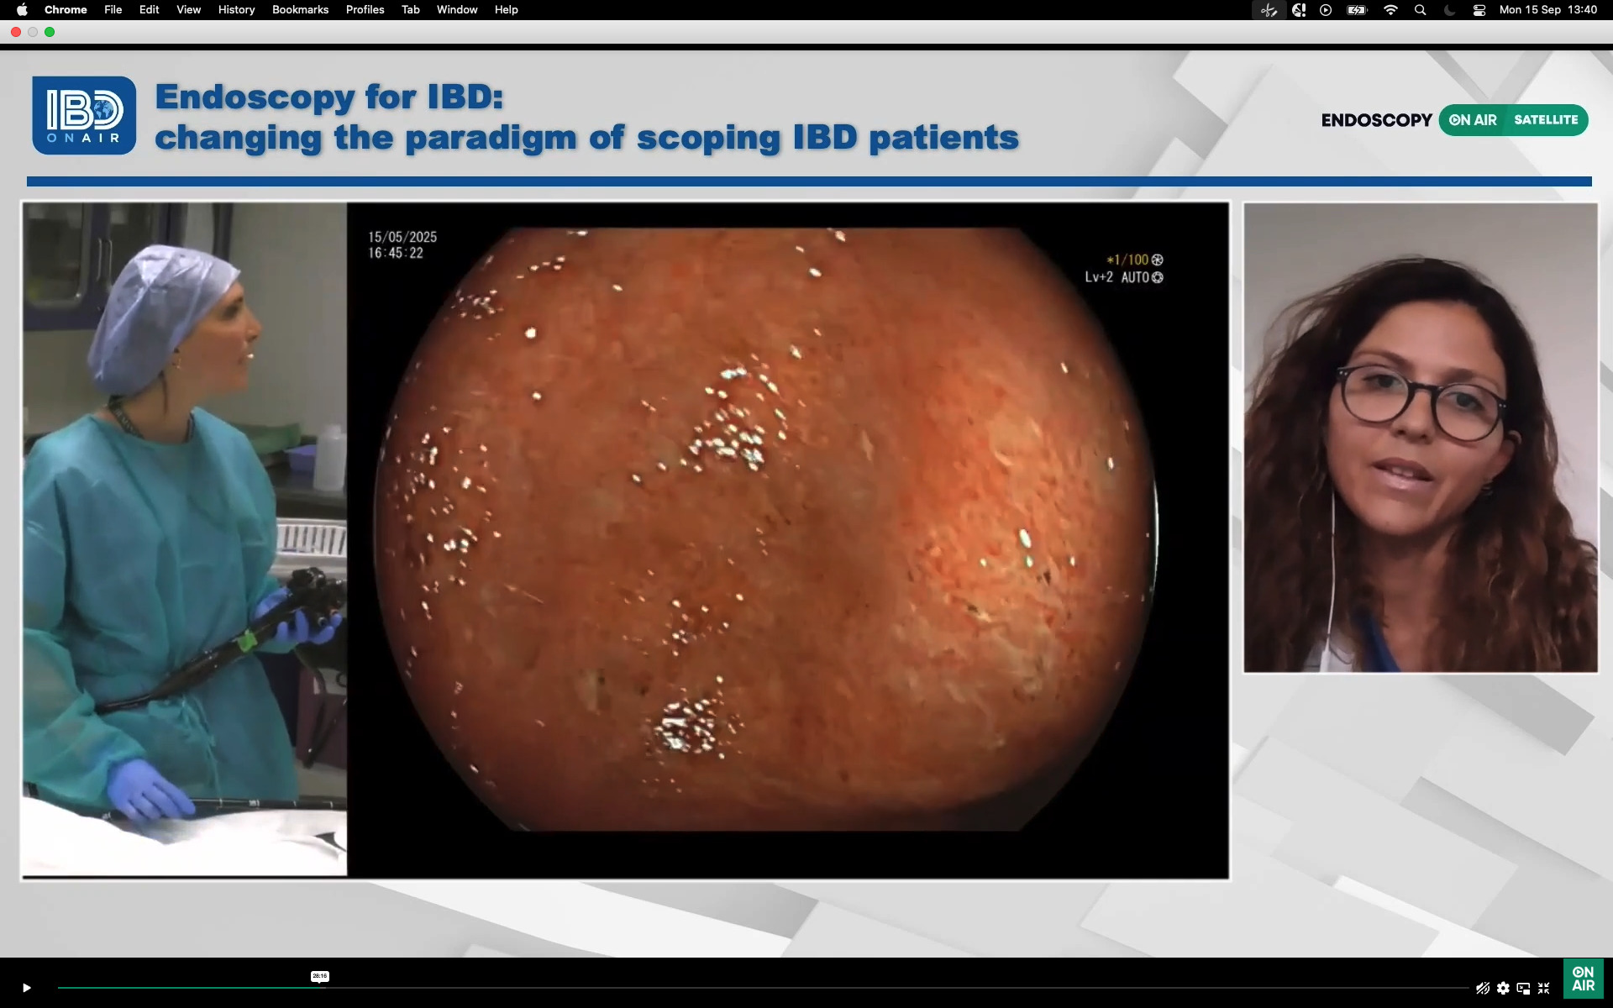
Task: Open the Apple menu
Action: (22, 9)
